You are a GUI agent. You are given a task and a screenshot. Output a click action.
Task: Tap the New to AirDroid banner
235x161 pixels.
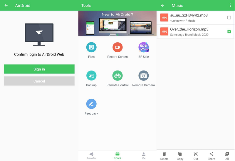(117, 24)
